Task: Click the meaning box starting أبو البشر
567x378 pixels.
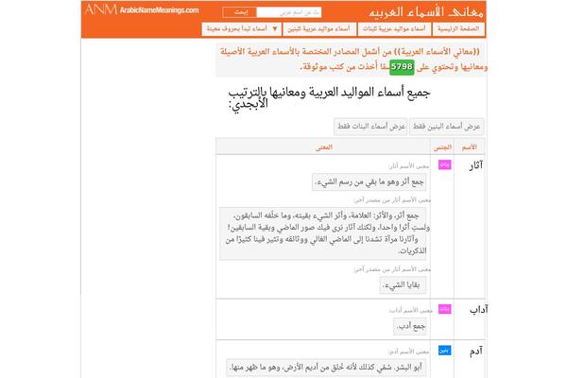Action: pyautogui.click(x=326, y=368)
